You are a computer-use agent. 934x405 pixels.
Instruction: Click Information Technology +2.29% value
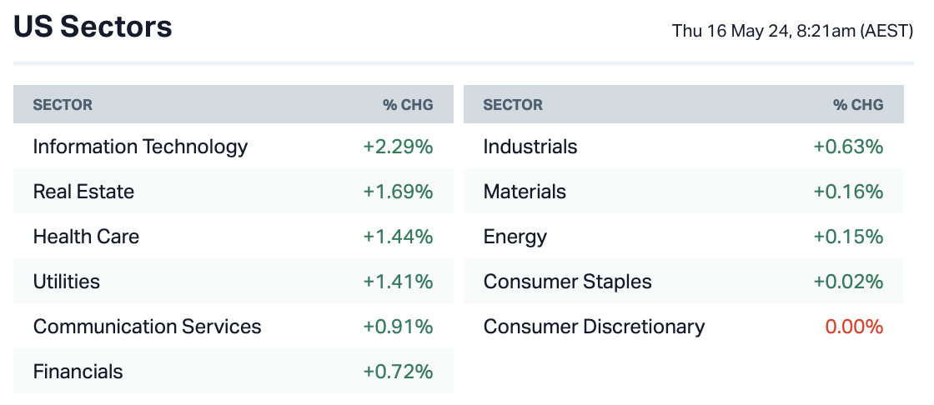tap(398, 147)
